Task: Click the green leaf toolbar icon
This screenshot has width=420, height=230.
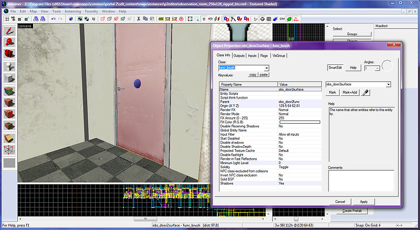Action: (289, 19)
